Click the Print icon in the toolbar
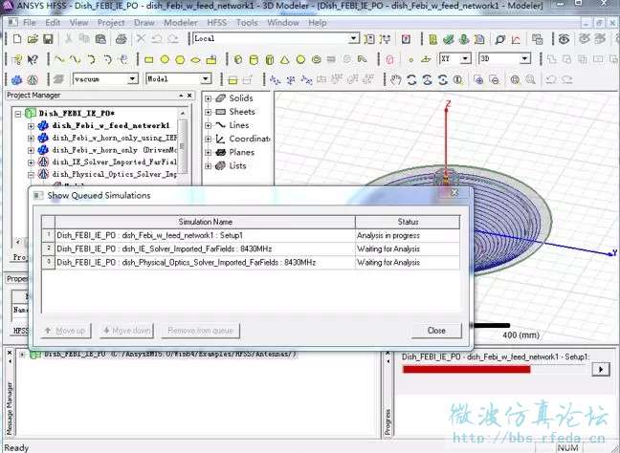 point(121,38)
